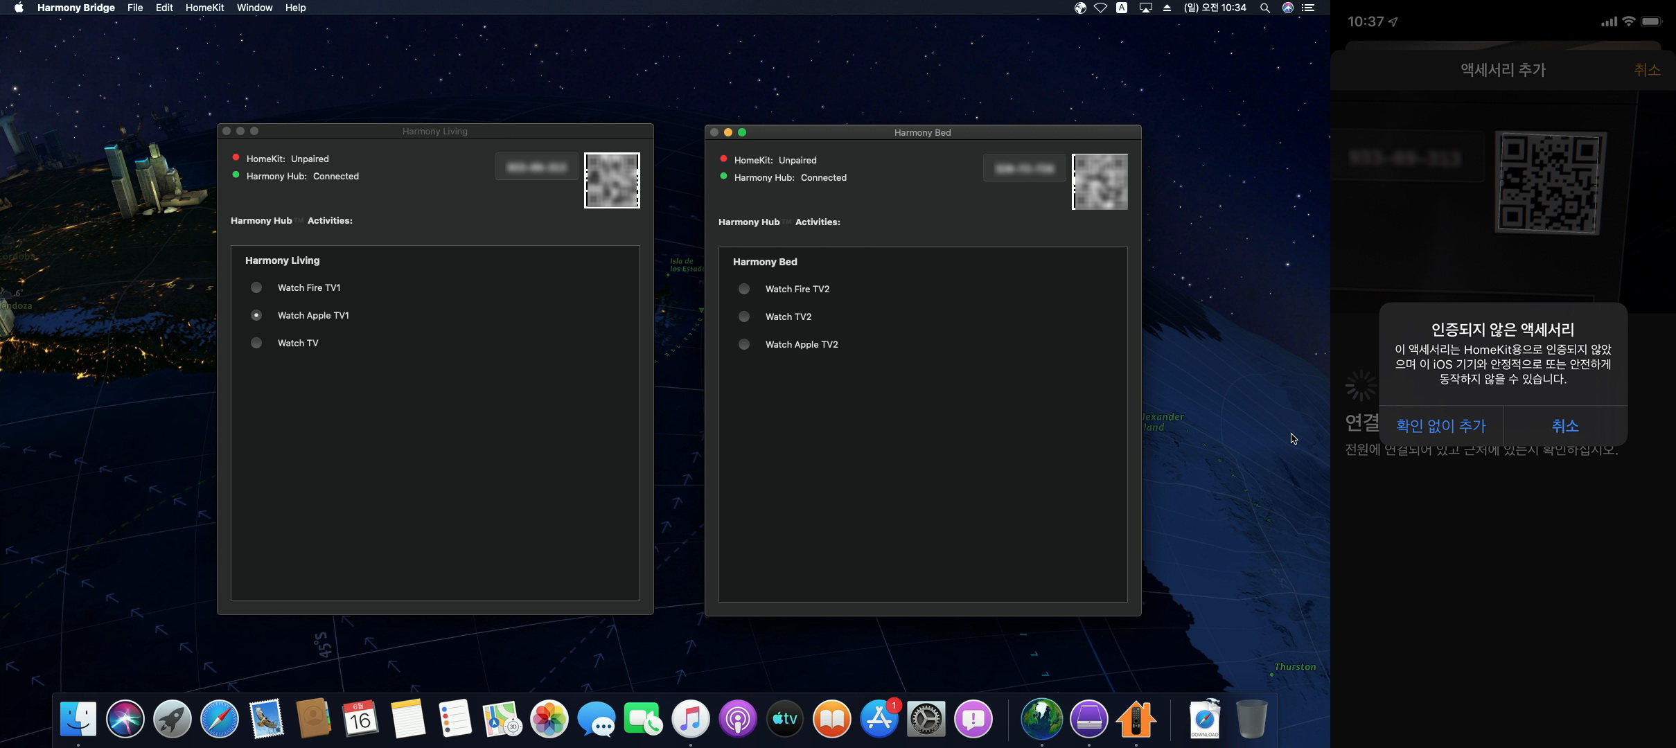Click Harmony Living pairing code field
The height and width of the screenshot is (748, 1676).
[x=537, y=167]
